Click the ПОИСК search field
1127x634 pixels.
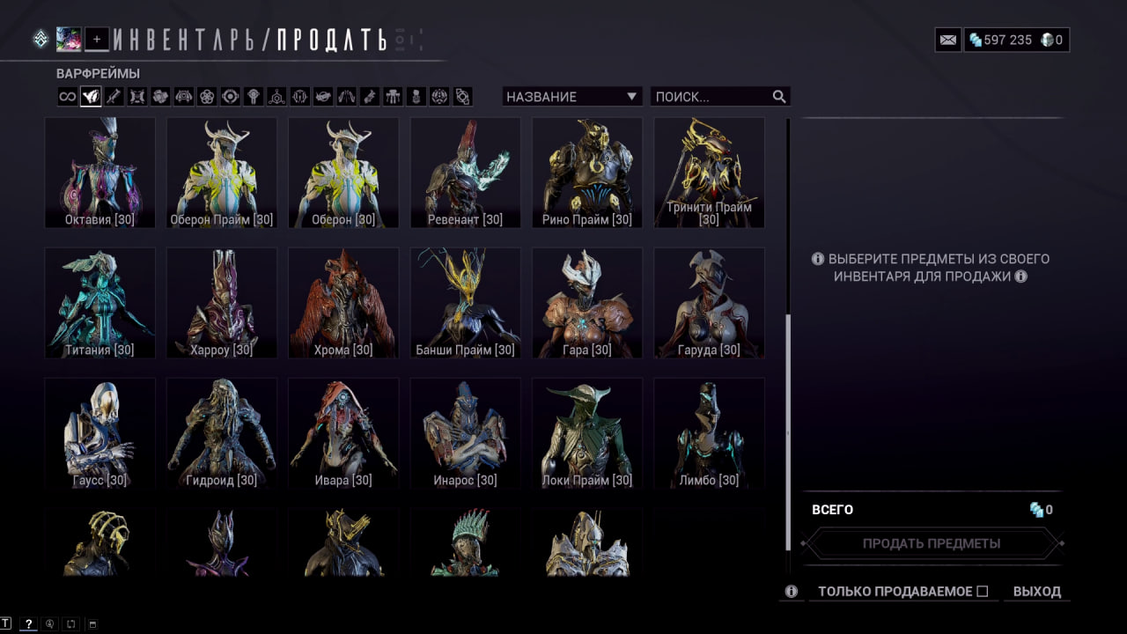(x=720, y=97)
